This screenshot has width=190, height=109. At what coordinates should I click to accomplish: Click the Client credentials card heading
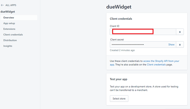point(121,19)
